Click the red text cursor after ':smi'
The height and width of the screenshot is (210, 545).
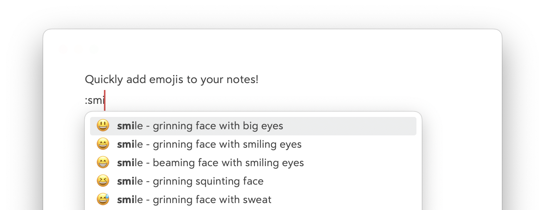point(105,100)
